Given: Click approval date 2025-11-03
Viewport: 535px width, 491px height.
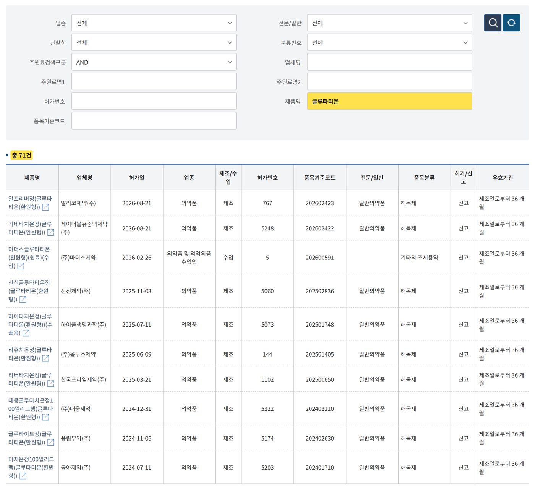Looking at the screenshot, I should (137, 291).
